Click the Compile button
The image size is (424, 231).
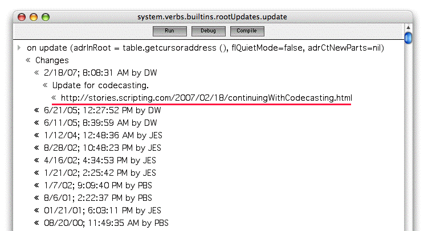tap(246, 31)
